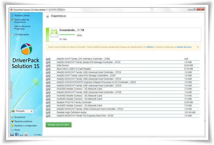Click the sidebar collapse handle
The height and width of the screenshot is (145, 214).
tap(11, 90)
